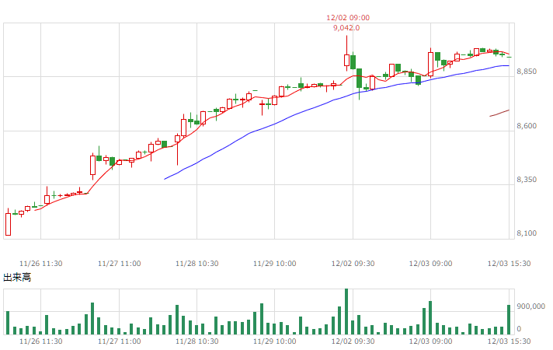Click 11/28 10:30 label under the price chart
Image resolution: width=553 pixels, height=350 pixels.
click(x=197, y=264)
